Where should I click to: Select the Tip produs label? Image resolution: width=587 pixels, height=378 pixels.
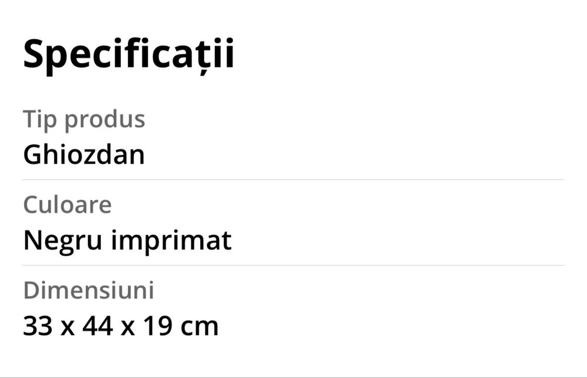coord(84,119)
